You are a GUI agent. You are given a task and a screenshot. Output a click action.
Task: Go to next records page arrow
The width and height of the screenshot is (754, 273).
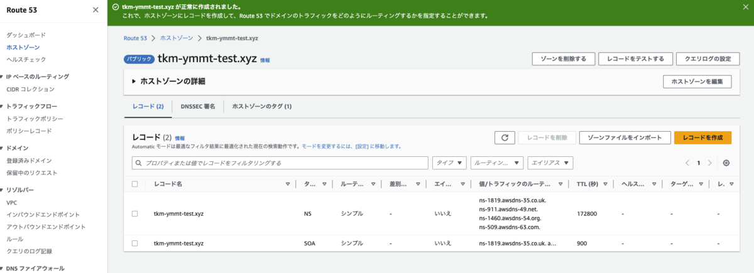(x=710, y=163)
